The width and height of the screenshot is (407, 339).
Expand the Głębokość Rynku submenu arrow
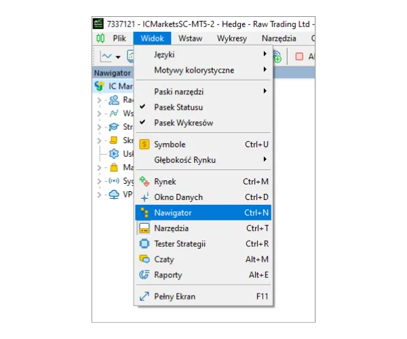coord(265,160)
